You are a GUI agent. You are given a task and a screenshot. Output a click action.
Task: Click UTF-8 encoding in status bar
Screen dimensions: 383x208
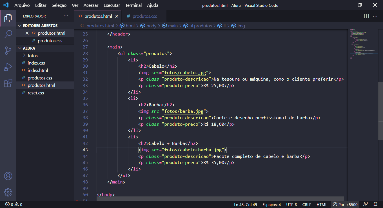(x=291, y=205)
